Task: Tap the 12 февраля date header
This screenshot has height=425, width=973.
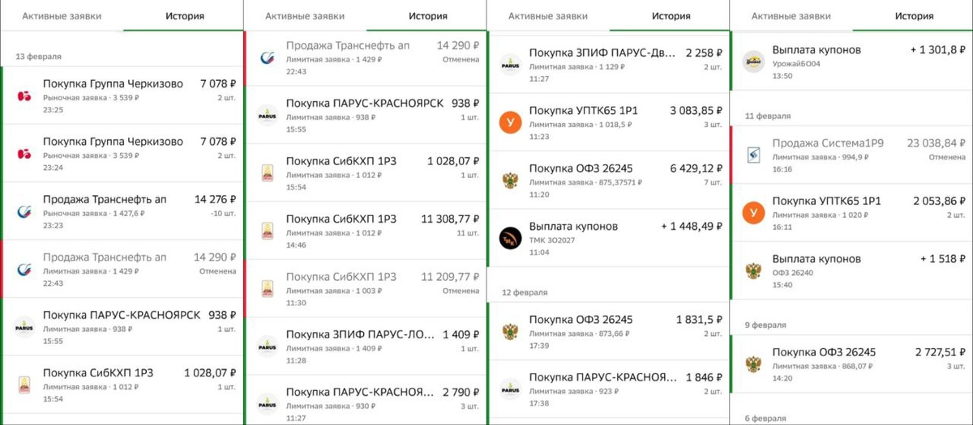Action: tap(525, 291)
